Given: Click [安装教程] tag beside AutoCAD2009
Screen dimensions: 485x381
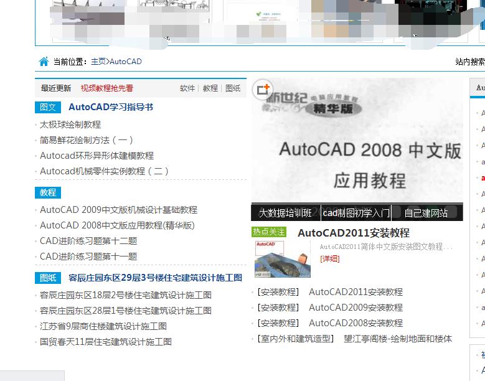Looking at the screenshot, I should [x=278, y=308].
